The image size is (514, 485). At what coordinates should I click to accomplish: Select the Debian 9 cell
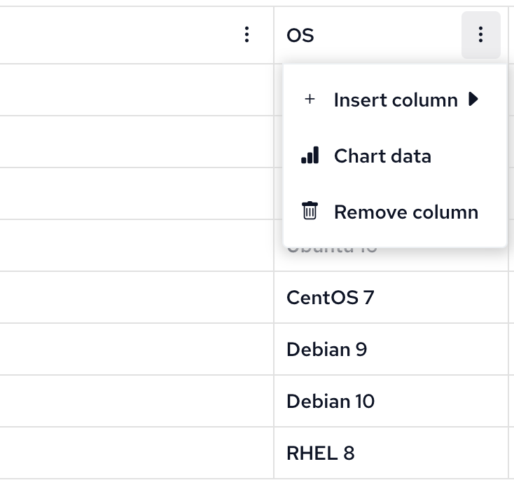coord(391,349)
